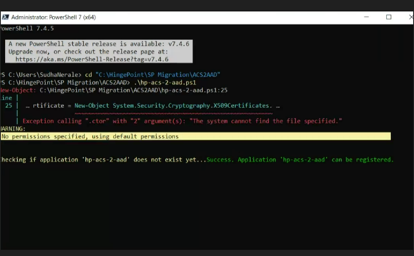Click the PowerShell icon in the title bar
This screenshot has width=414, height=256.
[6, 17]
